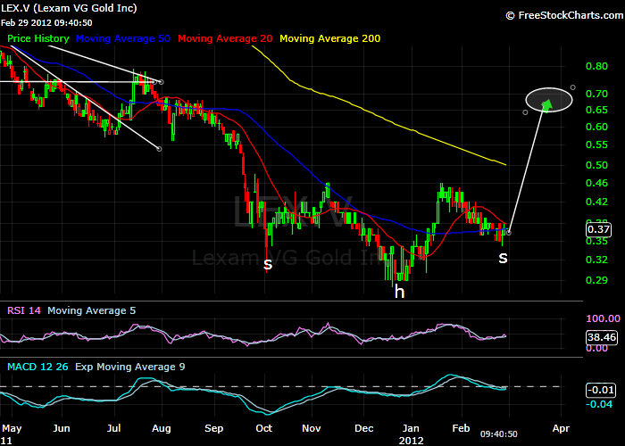Select the ellipse handle above the 0.70 label

(573, 87)
